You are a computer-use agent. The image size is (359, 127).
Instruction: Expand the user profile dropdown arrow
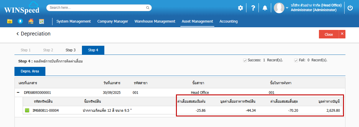[x=287, y=8]
